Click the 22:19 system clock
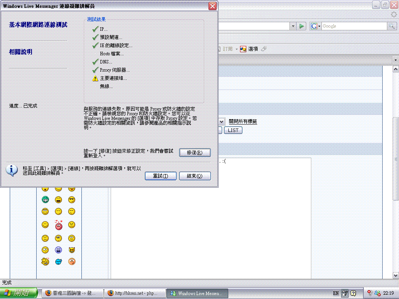 388,293
